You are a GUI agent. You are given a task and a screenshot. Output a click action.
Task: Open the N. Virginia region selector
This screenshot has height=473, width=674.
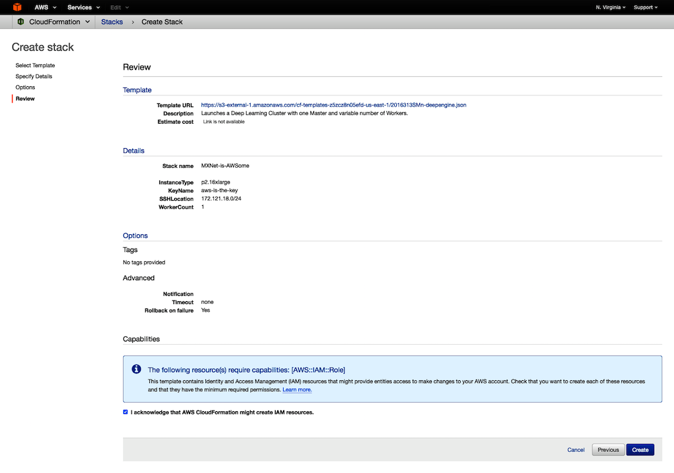610,7
